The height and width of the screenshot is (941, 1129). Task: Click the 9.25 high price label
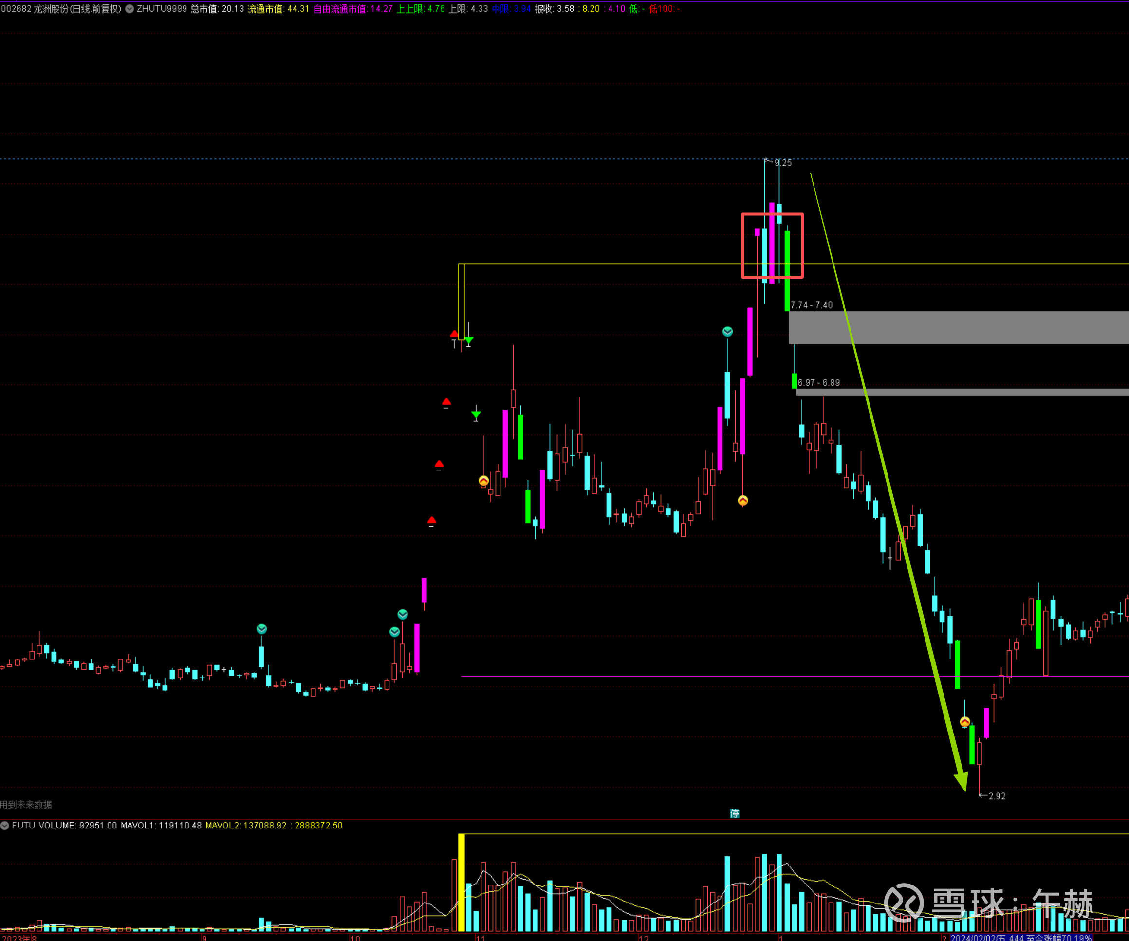pyautogui.click(x=783, y=163)
